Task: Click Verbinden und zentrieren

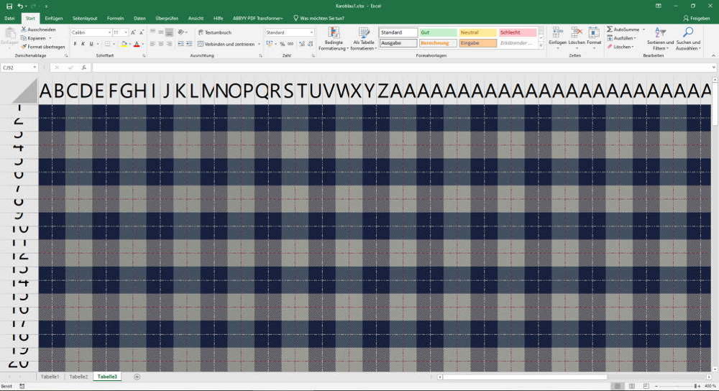Action: coord(226,44)
